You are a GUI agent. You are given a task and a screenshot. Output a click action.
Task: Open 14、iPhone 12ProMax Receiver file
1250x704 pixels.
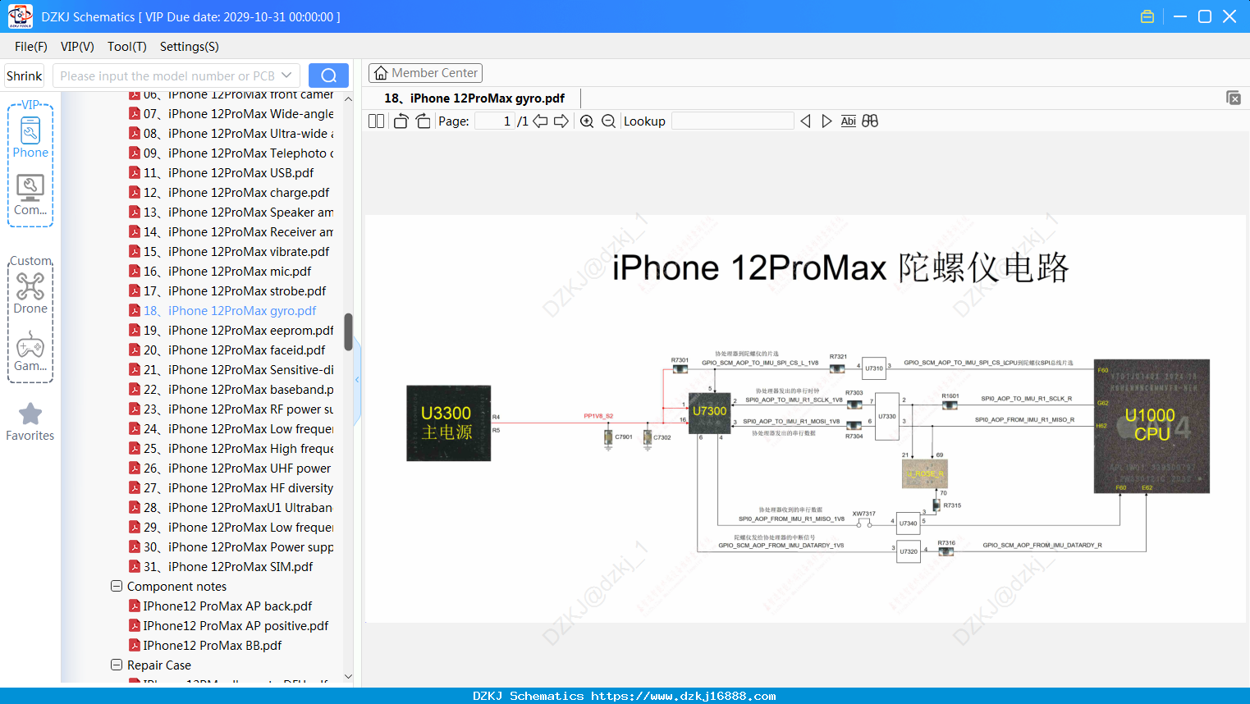[232, 232]
